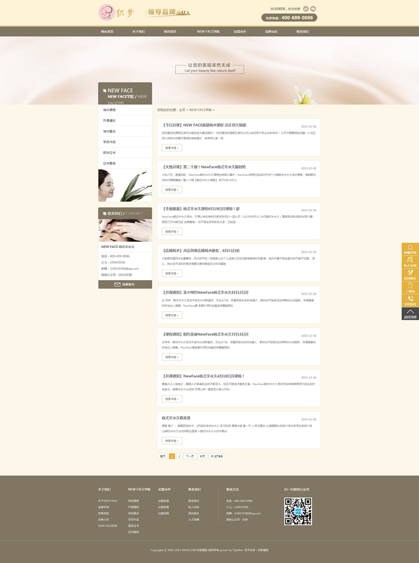The width and height of the screenshot is (419, 563).
Task: Click the 下一页 pagination button
Action: (190, 456)
